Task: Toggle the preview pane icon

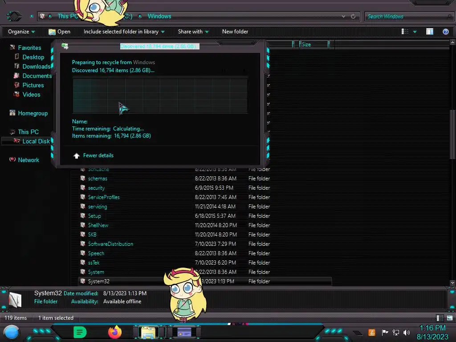Action: point(430,32)
